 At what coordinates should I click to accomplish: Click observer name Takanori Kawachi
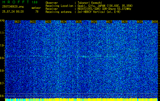coord(90,3)
